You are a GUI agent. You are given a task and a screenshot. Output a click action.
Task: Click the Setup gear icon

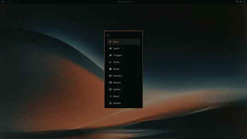pos(110,69)
